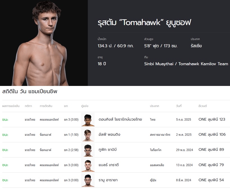Open the ONE ลุมพินี 106 event
230x189 pixels.
pos(212,135)
